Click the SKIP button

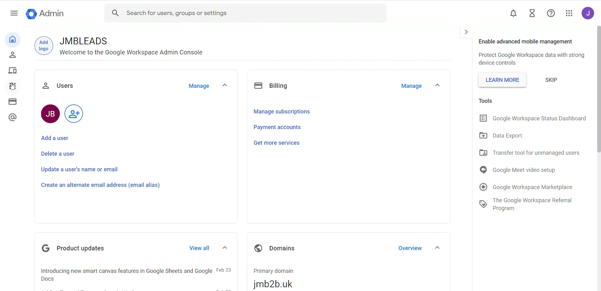pos(551,80)
